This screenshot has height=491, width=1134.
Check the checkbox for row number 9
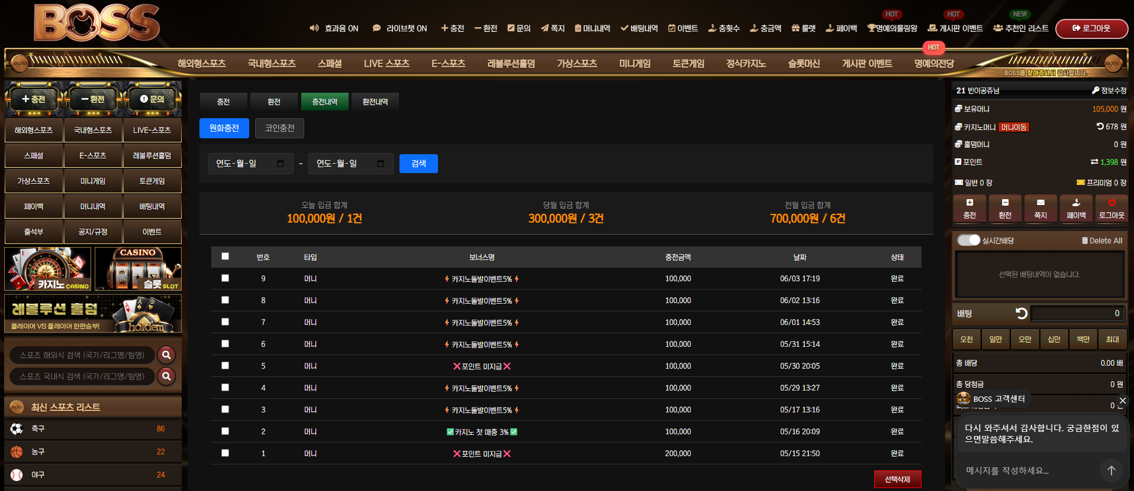click(225, 278)
